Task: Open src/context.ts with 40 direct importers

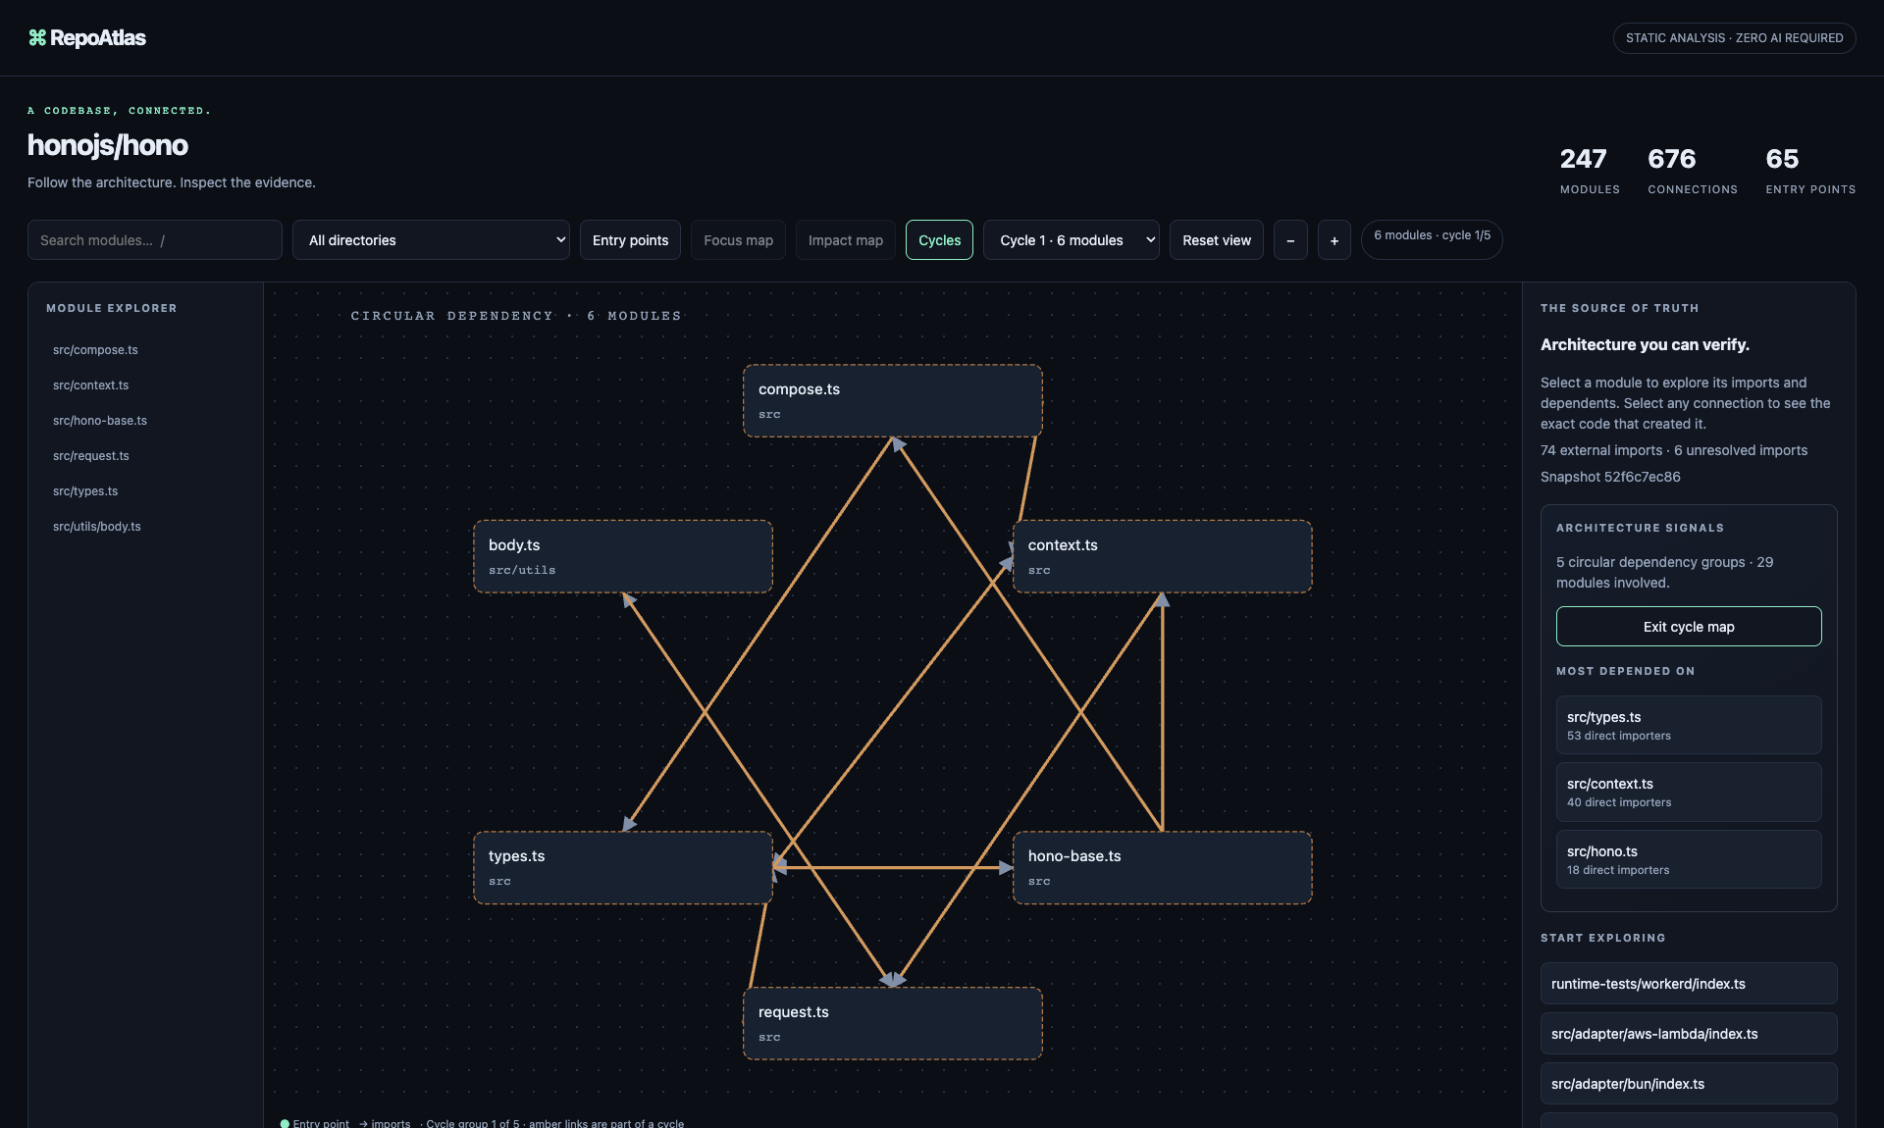Action: pos(1689,793)
